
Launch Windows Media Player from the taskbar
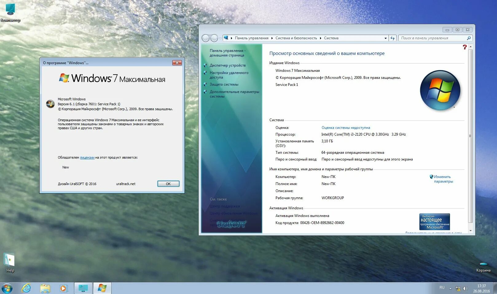63,288
